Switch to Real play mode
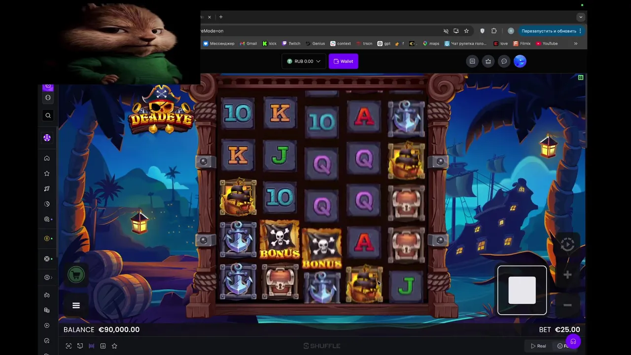631x355 pixels. 538,346
